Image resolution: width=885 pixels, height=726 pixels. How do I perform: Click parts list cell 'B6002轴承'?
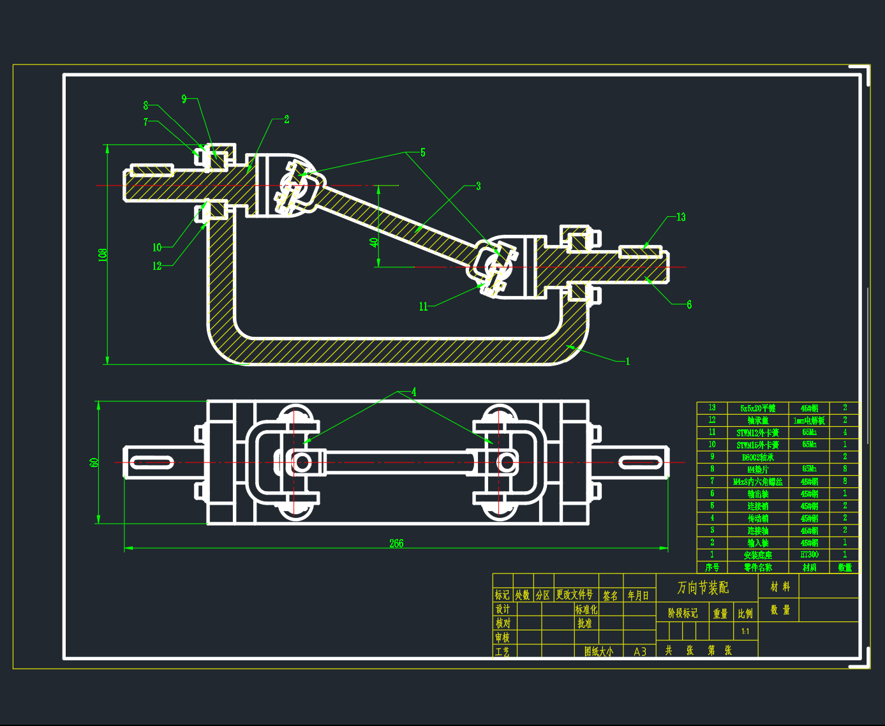click(x=758, y=457)
